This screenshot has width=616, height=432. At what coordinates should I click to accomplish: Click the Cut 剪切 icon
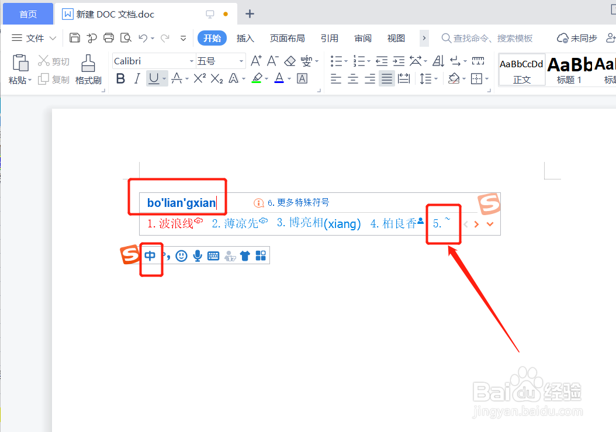44,60
